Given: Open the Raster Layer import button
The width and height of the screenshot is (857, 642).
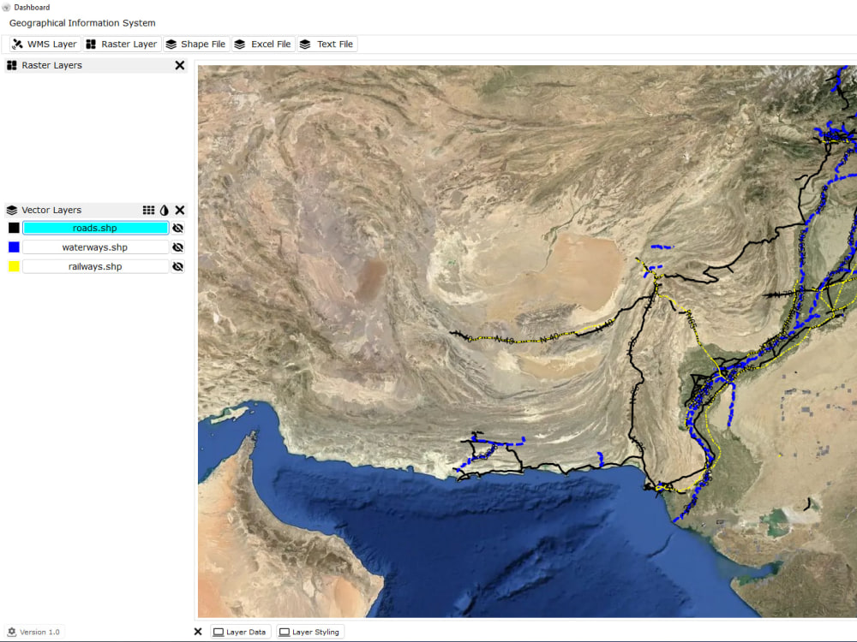Looking at the screenshot, I should pos(123,45).
